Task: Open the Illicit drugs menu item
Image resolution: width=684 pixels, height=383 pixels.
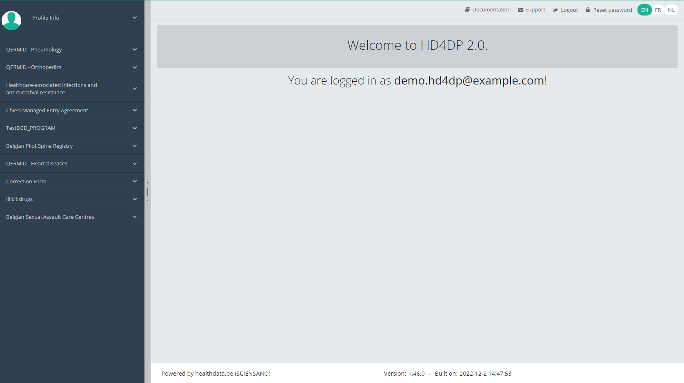Action: [x=20, y=199]
